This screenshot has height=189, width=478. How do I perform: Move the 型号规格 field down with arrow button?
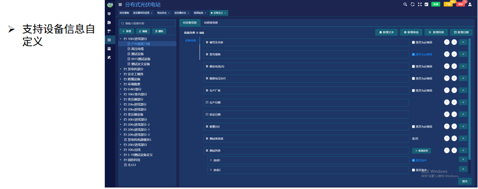click(454, 54)
